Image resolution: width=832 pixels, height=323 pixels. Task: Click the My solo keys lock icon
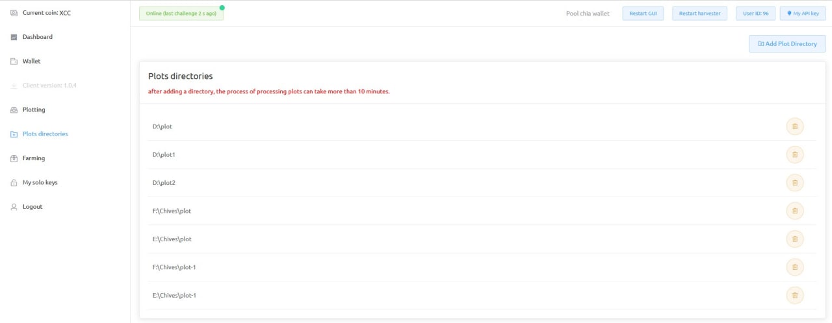(14, 183)
